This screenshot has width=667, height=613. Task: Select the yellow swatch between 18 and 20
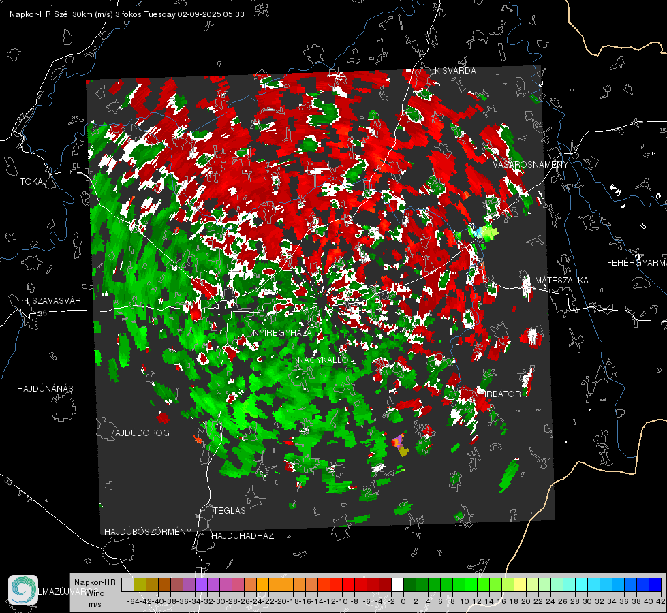pyautogui.click(x=520, y=584)
